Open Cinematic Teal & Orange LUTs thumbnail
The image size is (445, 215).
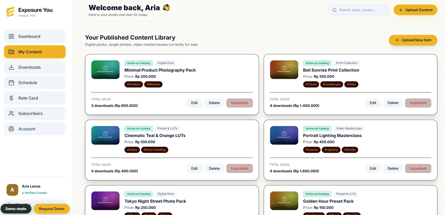(x=105, y=135)
